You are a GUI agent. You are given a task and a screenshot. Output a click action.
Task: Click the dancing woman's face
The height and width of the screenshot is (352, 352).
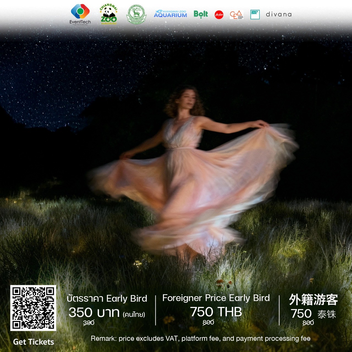click(x=189, y=100)
